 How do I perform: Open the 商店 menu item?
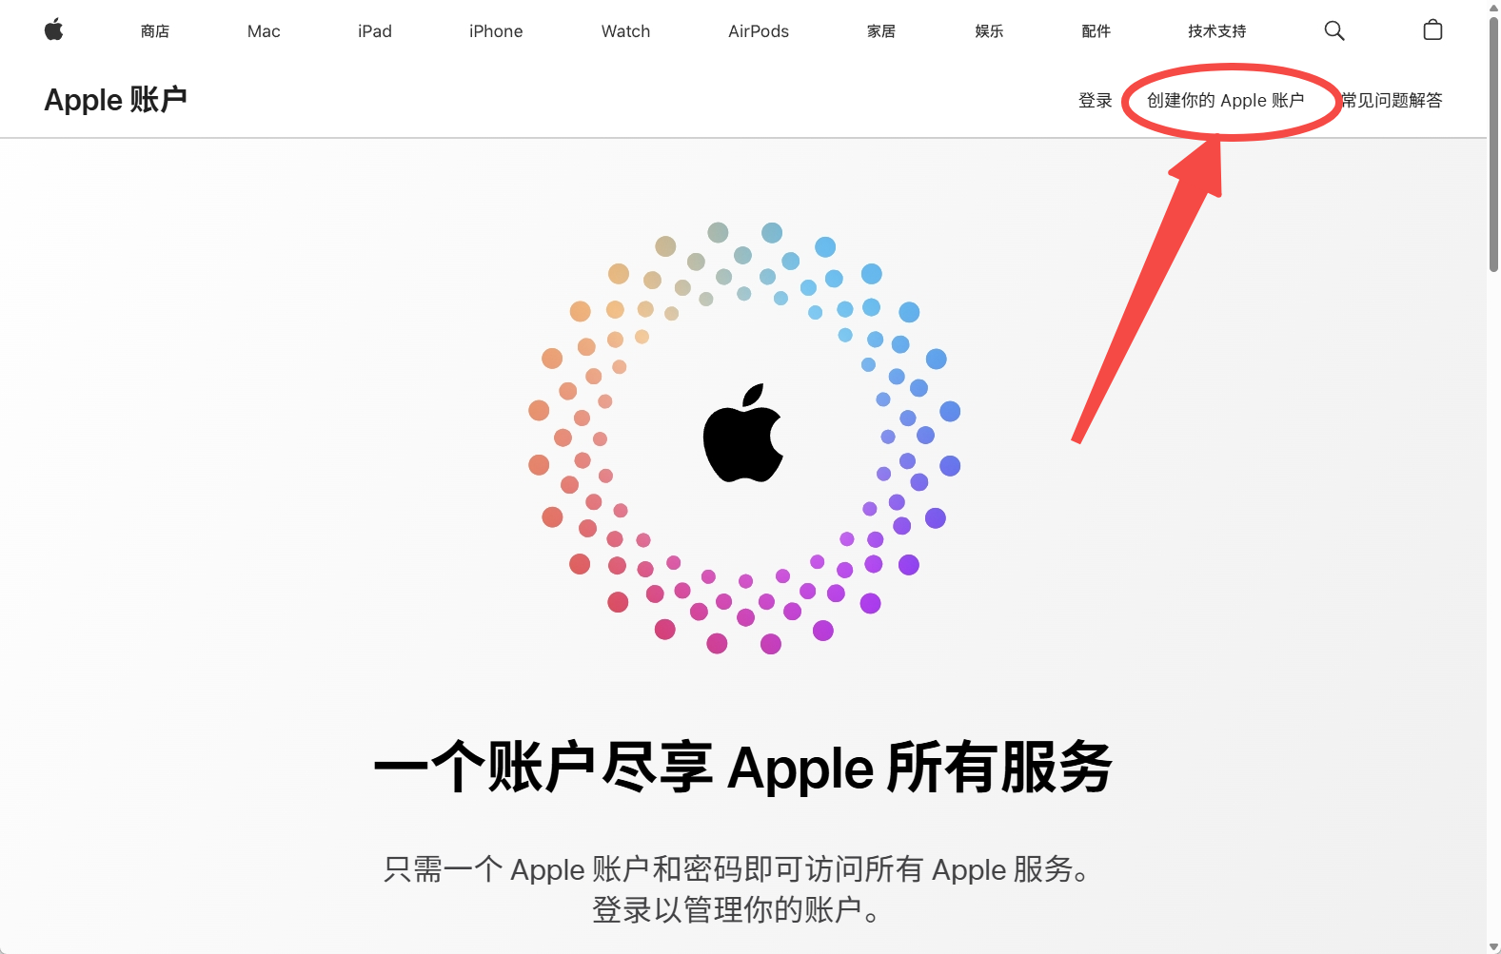[155, 31]
